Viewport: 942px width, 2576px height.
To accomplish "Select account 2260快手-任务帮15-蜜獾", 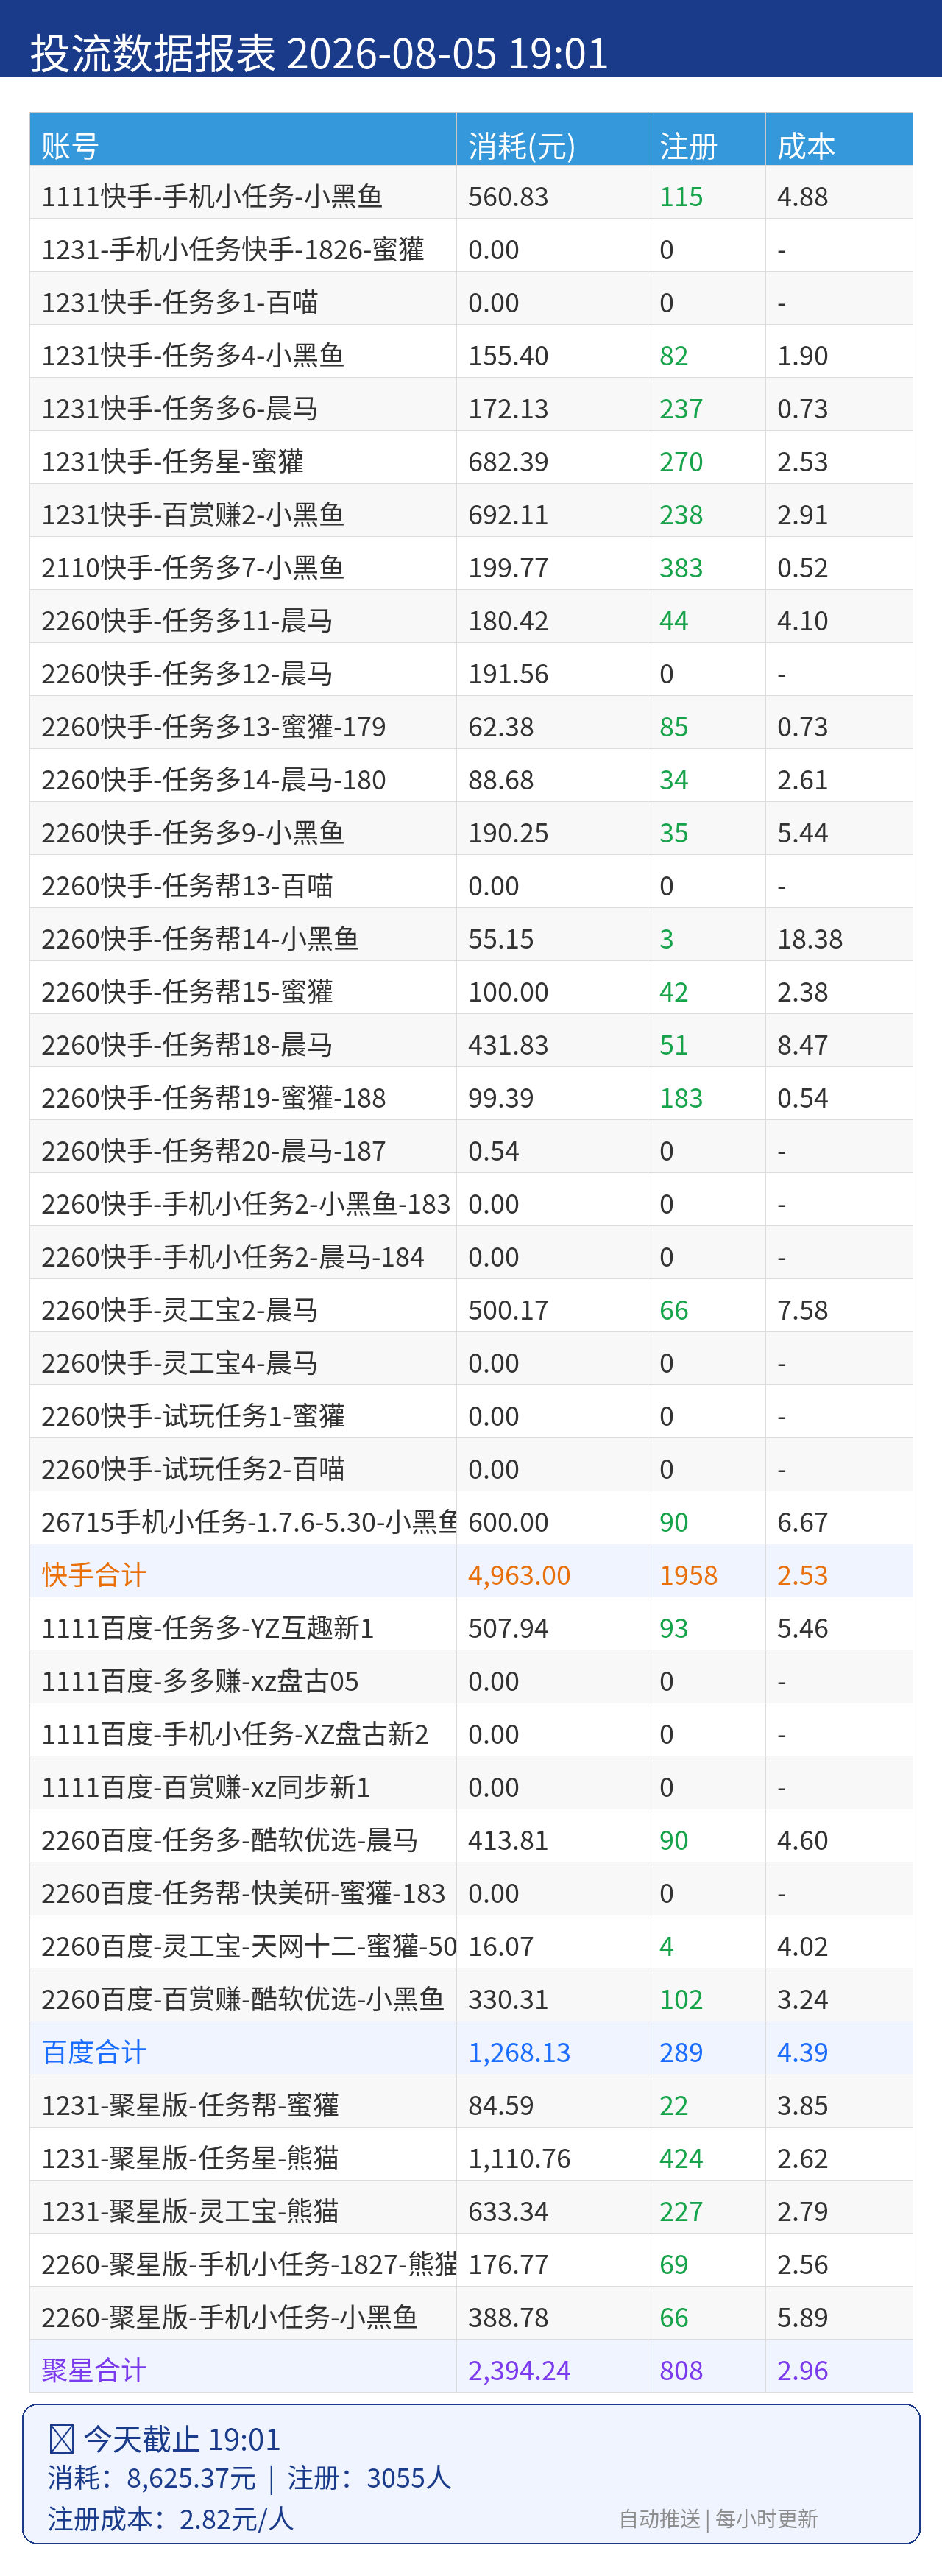I will [187, 992].
